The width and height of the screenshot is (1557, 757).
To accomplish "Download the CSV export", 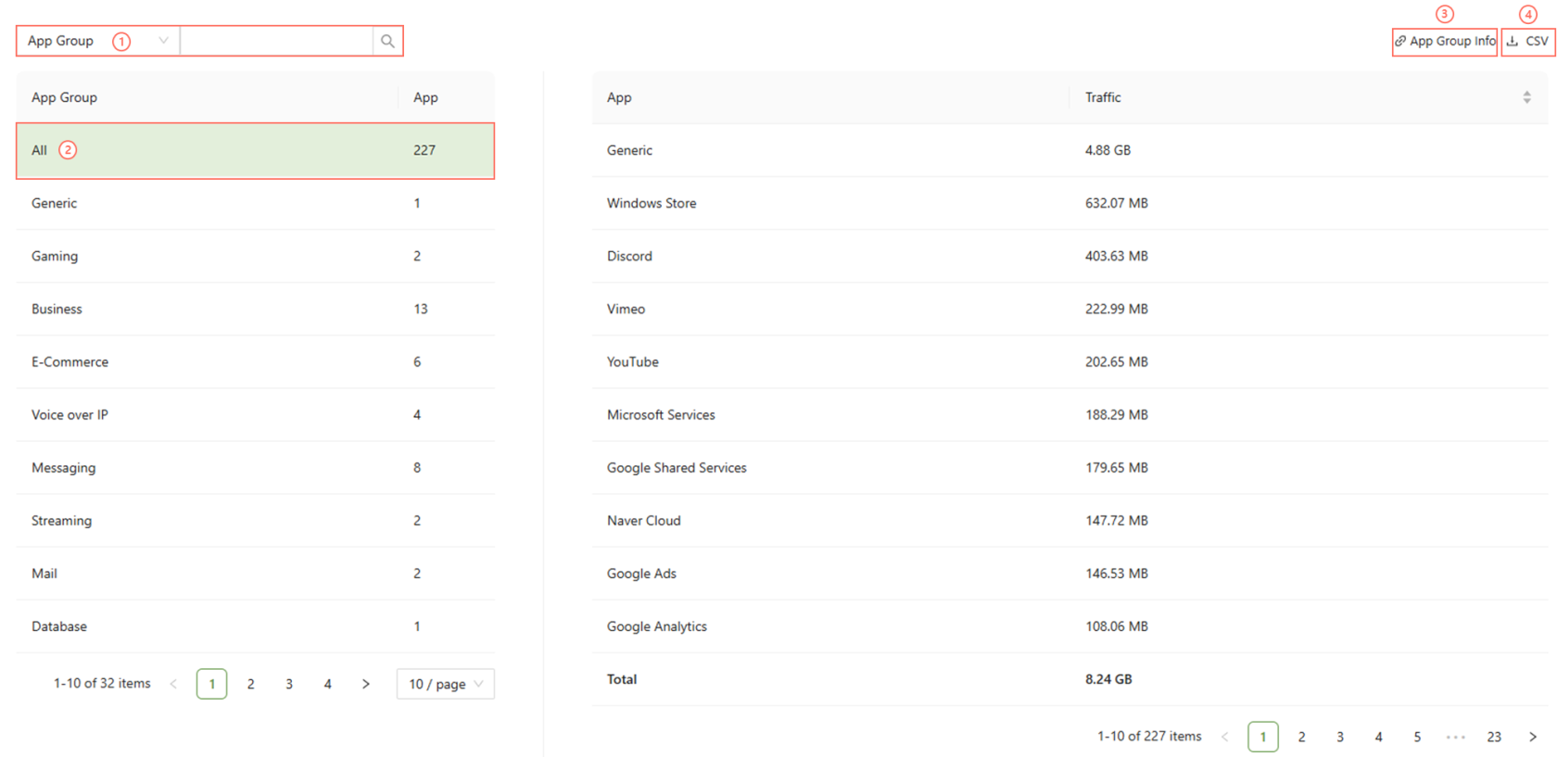I will 1527,42.
